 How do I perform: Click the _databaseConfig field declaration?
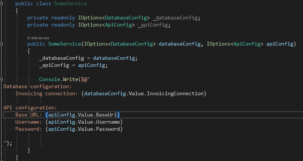click(176, 18)
